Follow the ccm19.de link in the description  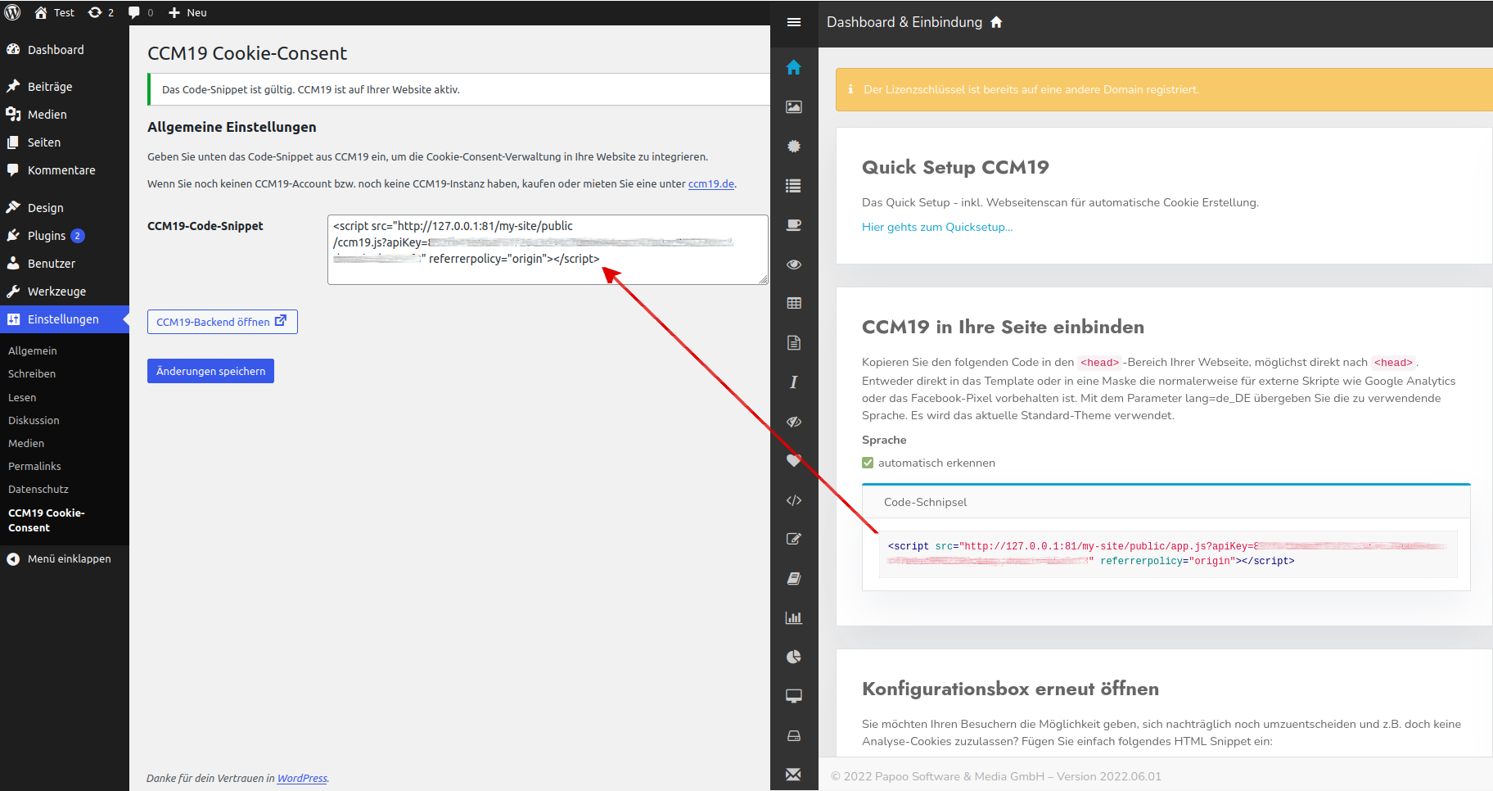point(710,183)
